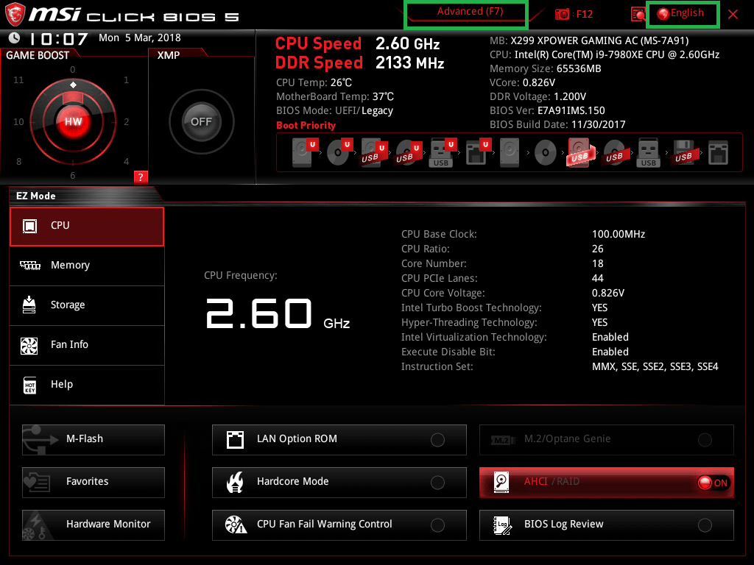Viewport: 754px width, 565px height.
Task: Switch to the Memory tab
Action: (87, 266)
